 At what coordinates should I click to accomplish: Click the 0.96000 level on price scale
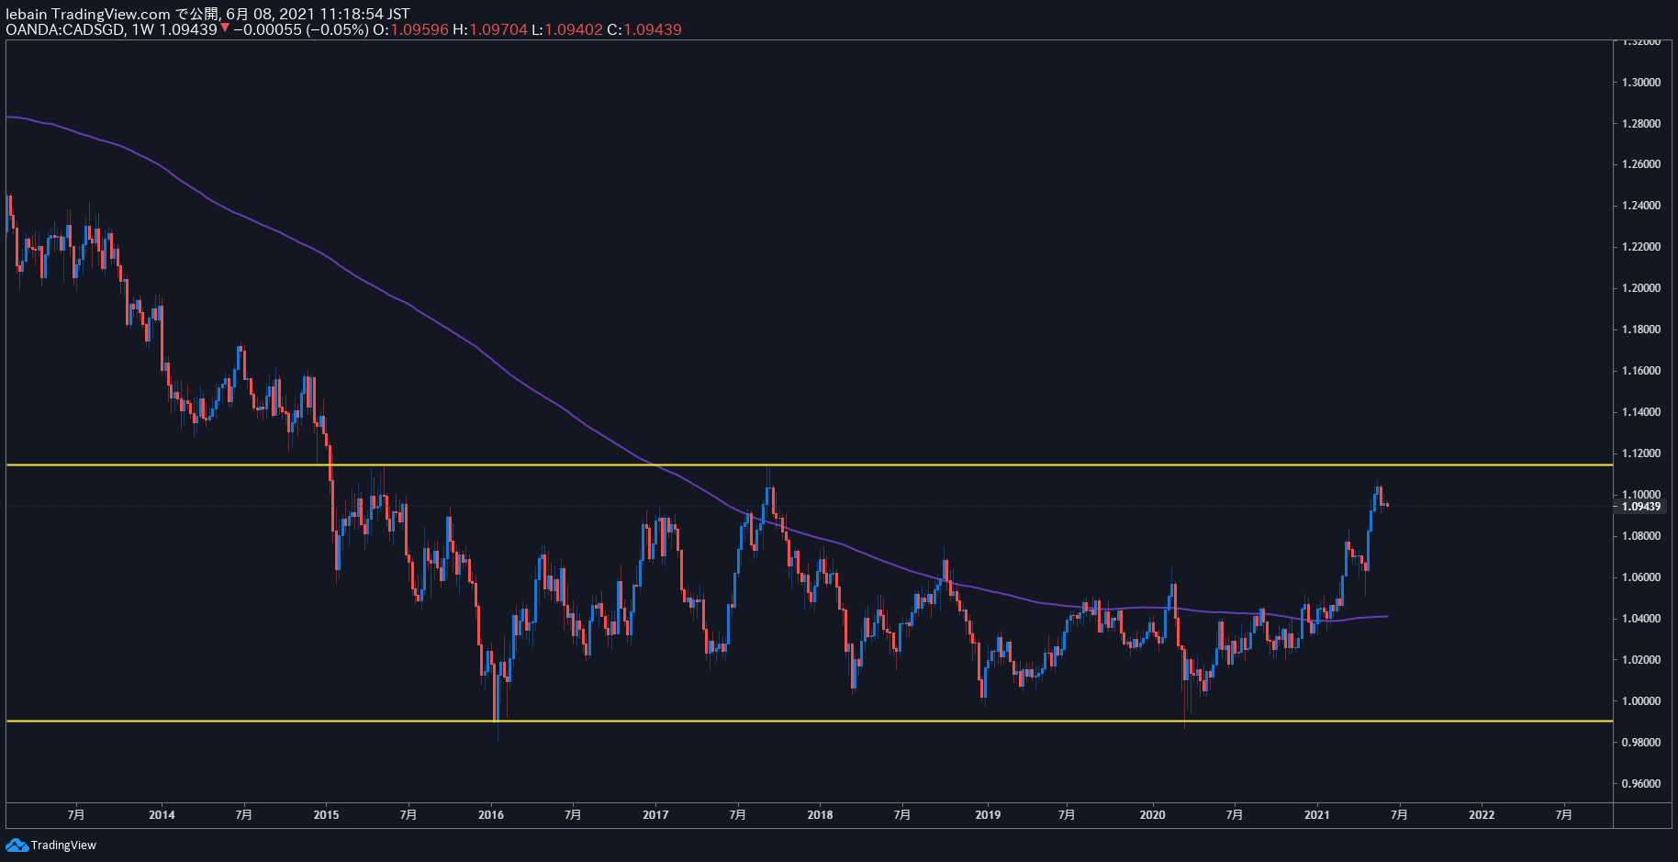pos(1640,784)
